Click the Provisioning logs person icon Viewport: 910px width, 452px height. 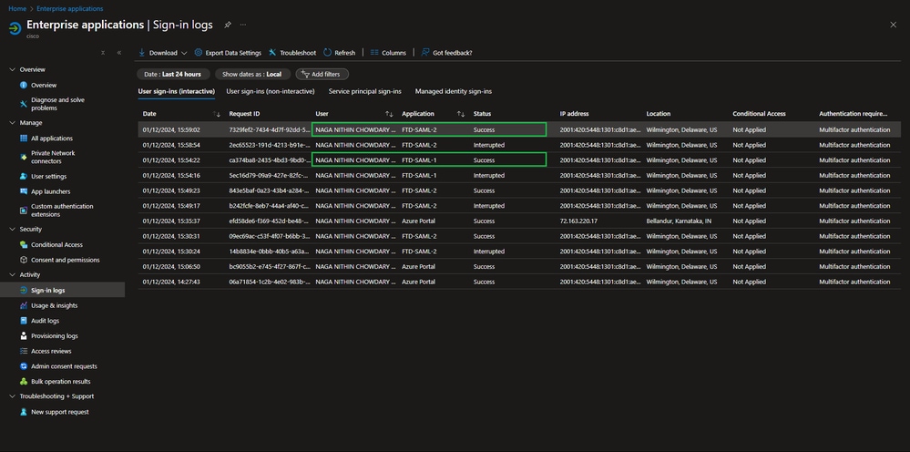click(x=23, y=336)
